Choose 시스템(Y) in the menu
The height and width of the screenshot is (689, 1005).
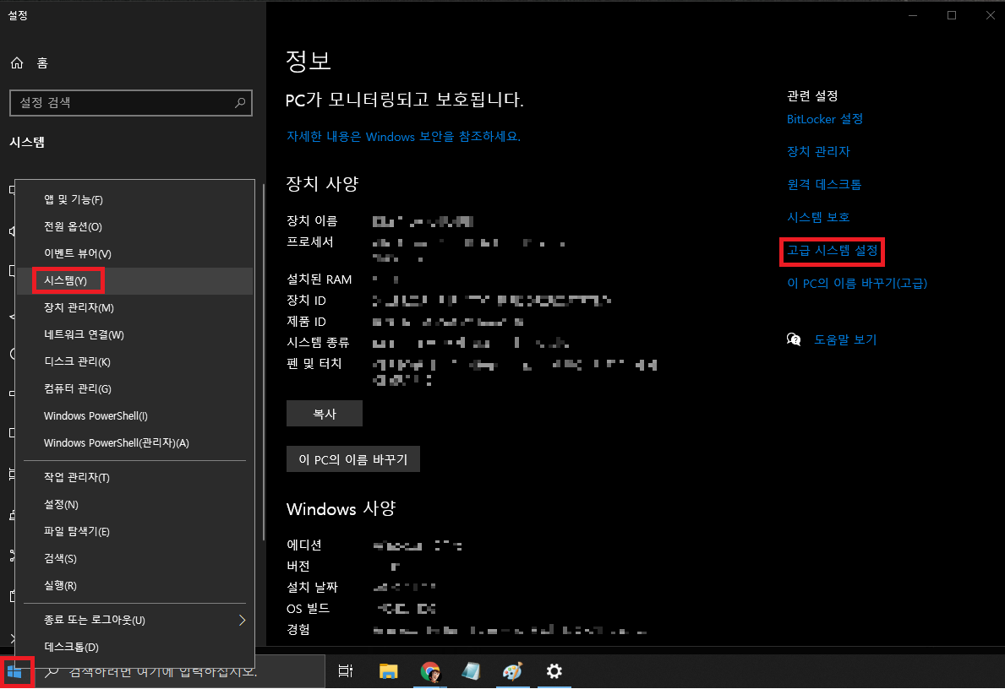coord(134,280)
